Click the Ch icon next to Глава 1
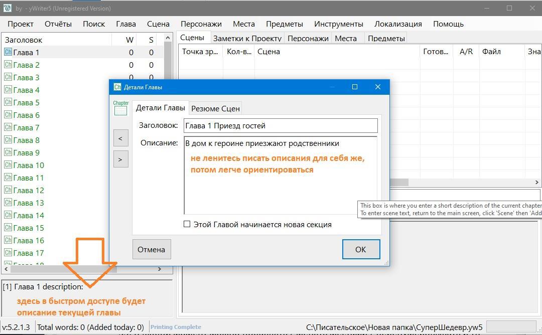The width and height of the screenshot is (542, 335). tap(8, 52)
